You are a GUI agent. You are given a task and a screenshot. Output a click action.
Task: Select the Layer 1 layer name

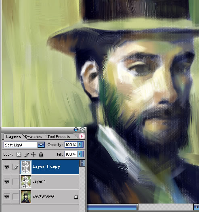point(39,181)
